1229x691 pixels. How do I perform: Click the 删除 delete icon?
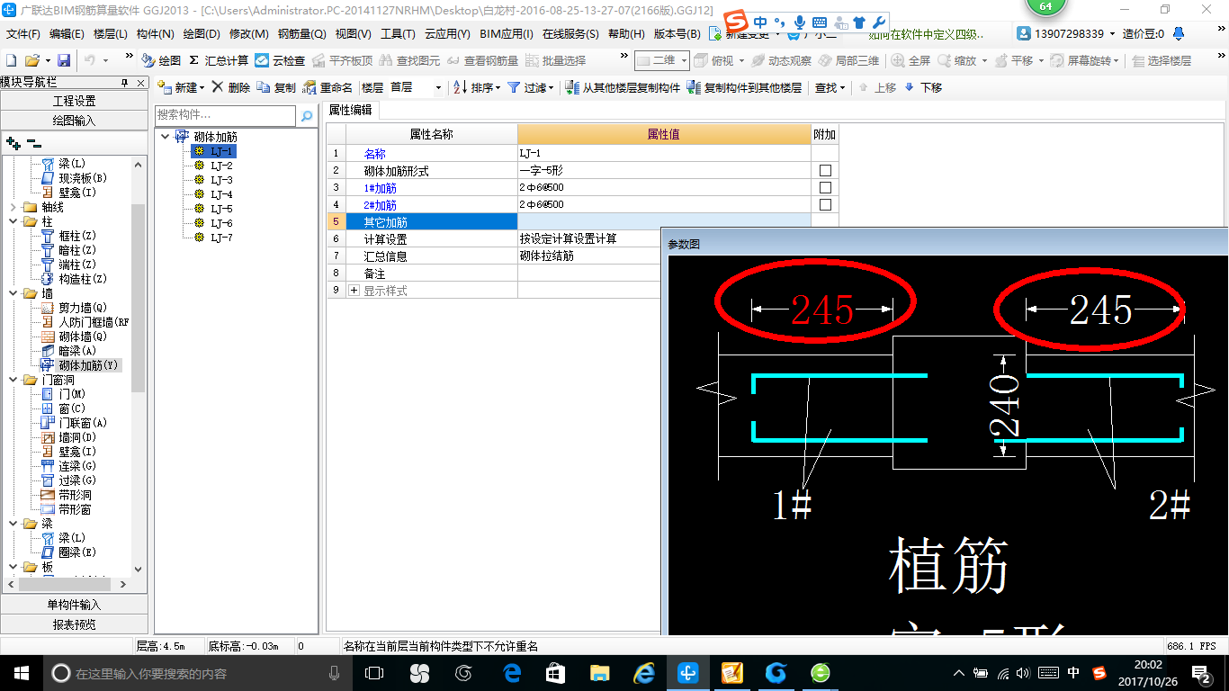click(231, 87)
